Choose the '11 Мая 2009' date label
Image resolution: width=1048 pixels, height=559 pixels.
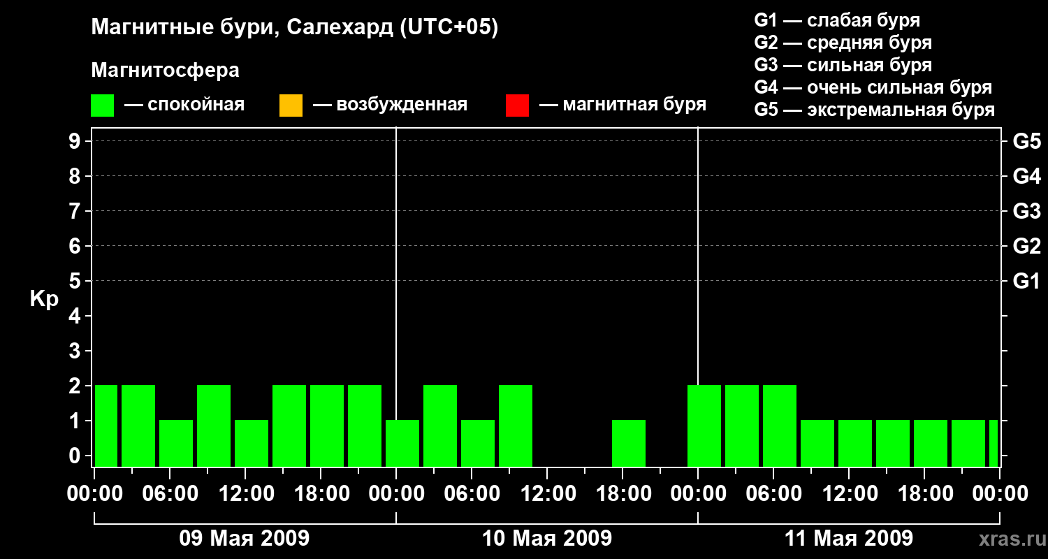point(848,538)
